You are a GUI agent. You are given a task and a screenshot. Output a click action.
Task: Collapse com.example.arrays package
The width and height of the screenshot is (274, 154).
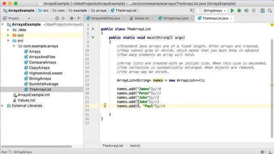(x=14, y=46)
